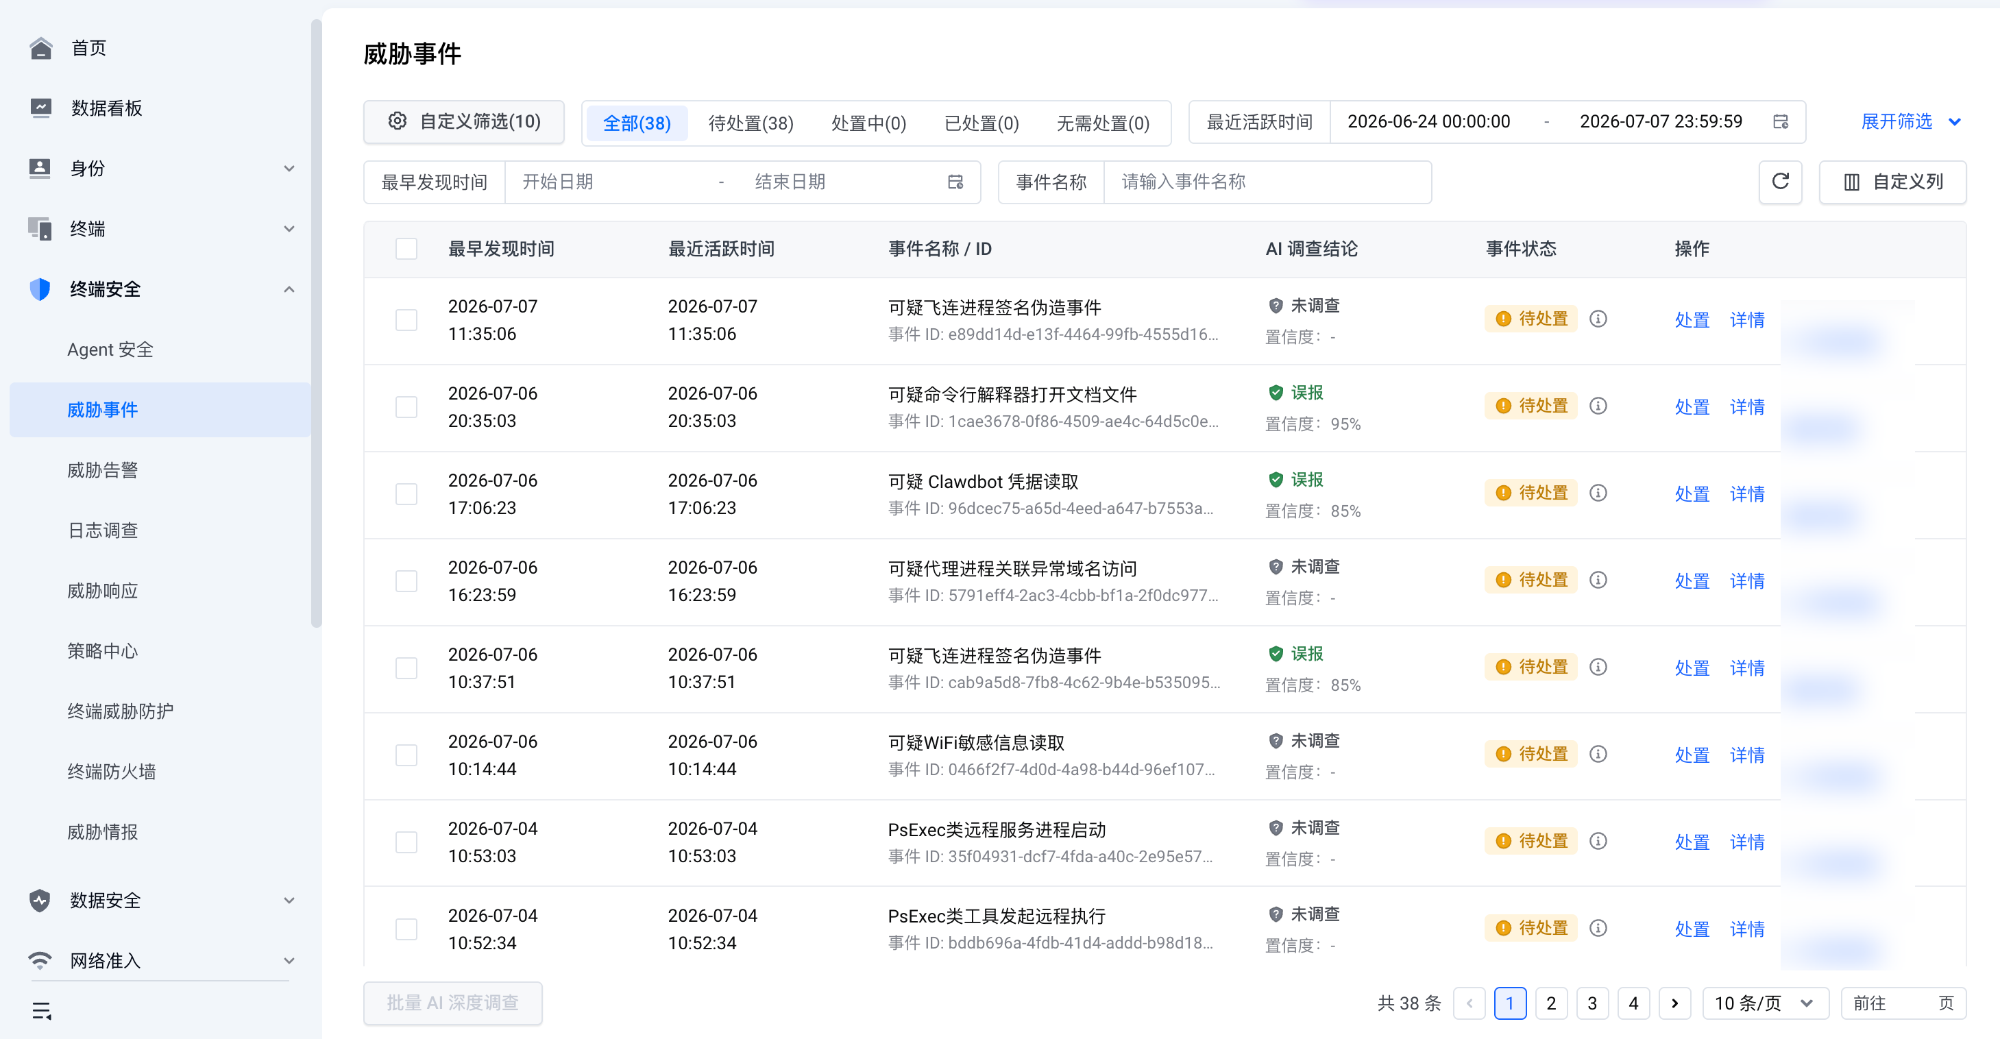Click 详情 for 可疑 Clawdbot 凭据读取
This screenshot has height=1039, width=2000.
click(1747, 494)
